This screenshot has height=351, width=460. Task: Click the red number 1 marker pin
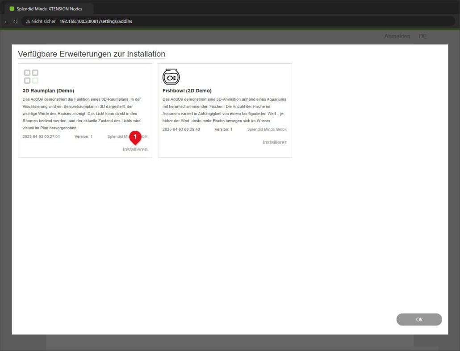[135, 138]
